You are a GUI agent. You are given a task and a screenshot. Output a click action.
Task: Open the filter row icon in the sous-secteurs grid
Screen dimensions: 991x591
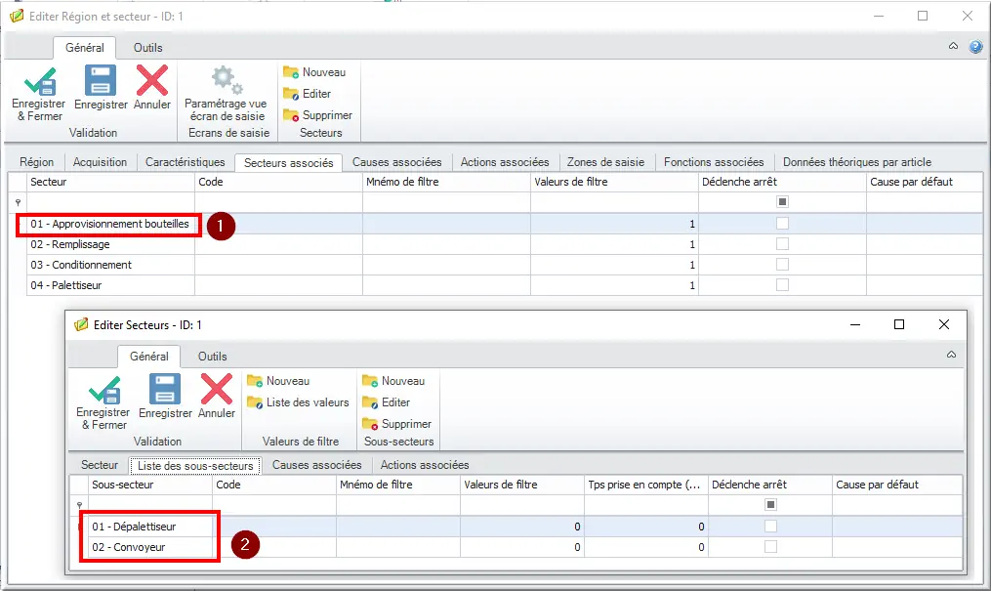point(79,505)
